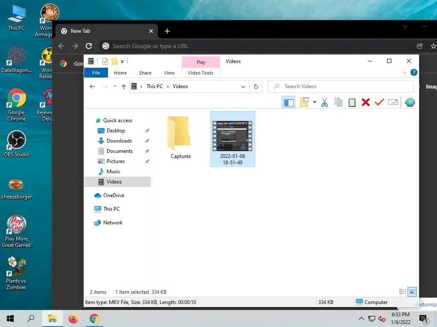Open the folder options toolbar icon
Image resolution: width=437 pixels, height=327 pixels.
point(304,102)
